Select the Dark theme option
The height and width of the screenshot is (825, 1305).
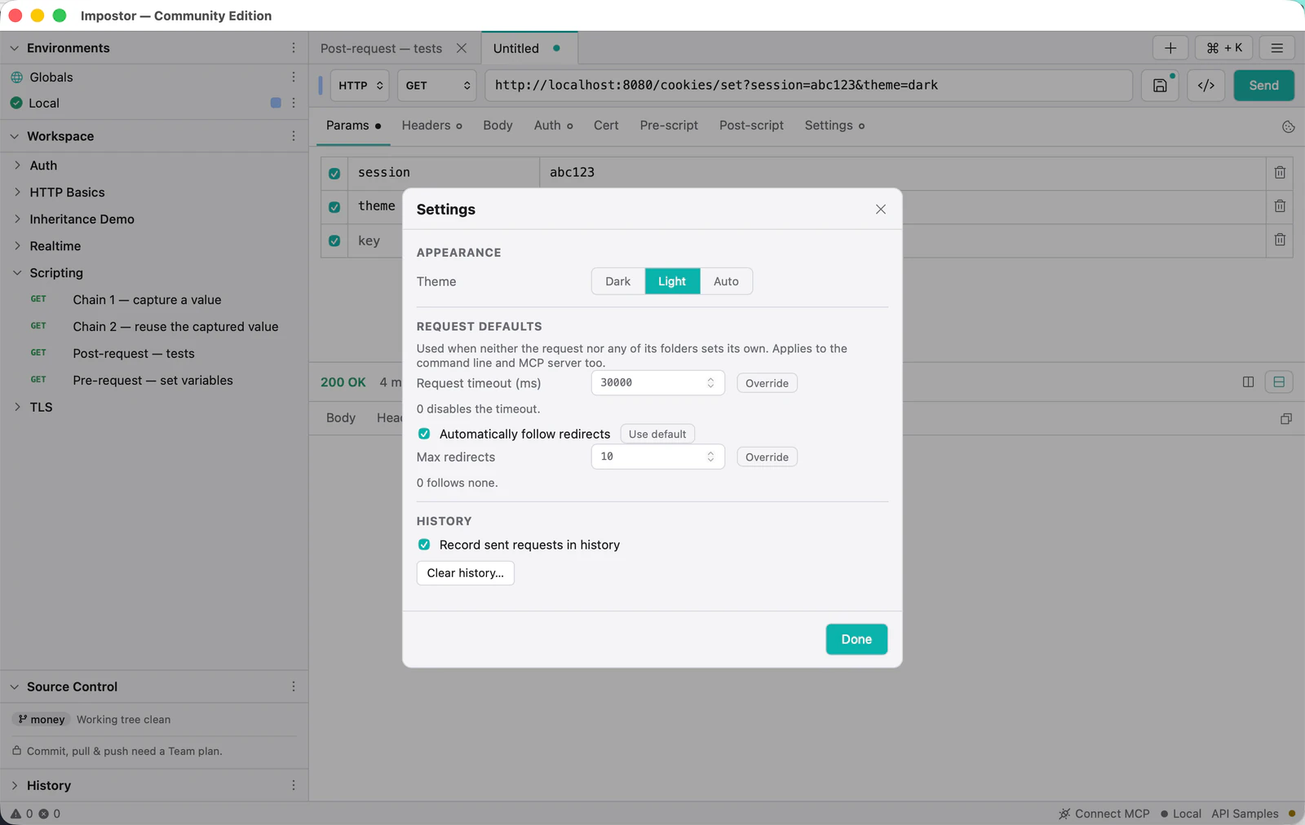(618, 281)
